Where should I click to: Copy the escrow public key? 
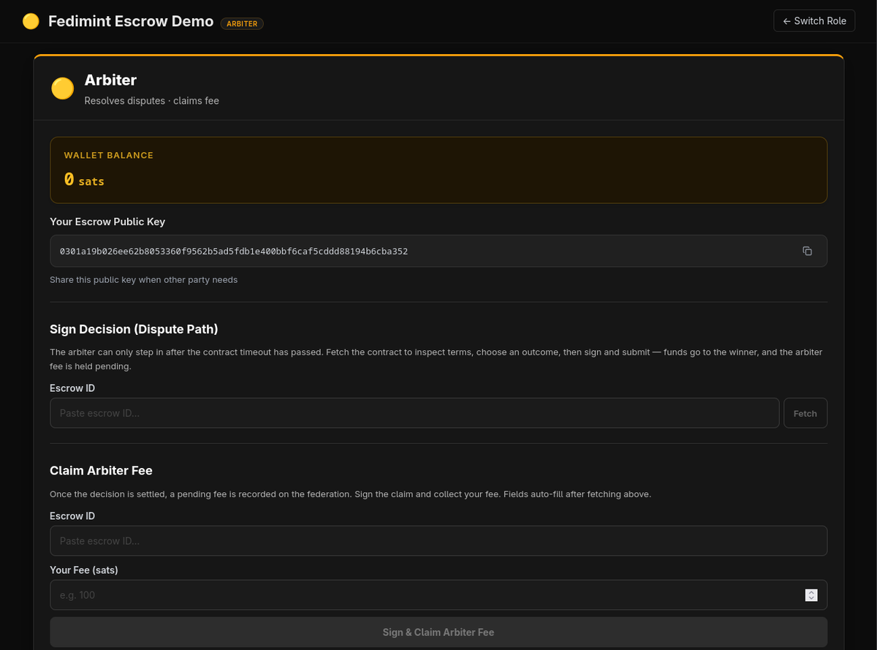(x=807, y=251)
